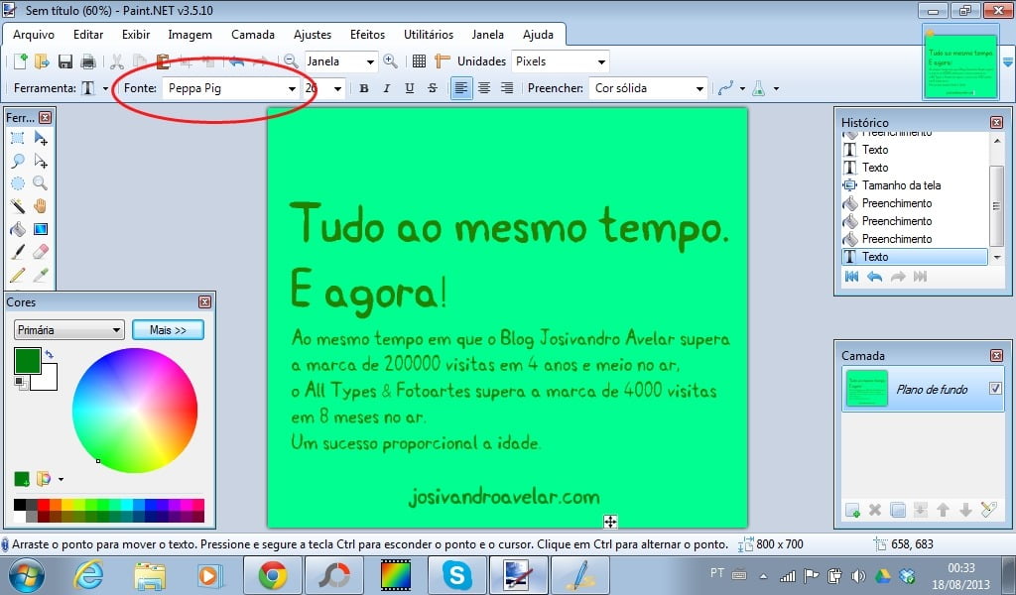
Task: Open the Peppa Pig font dropdown
Action: coord(292,88)
